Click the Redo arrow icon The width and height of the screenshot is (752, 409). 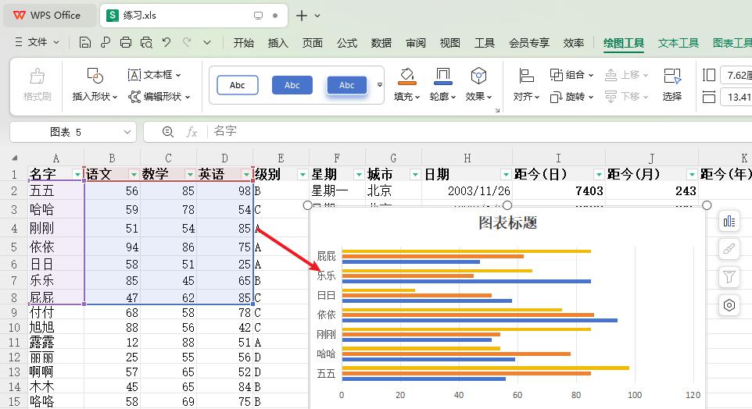coord(187,42)
